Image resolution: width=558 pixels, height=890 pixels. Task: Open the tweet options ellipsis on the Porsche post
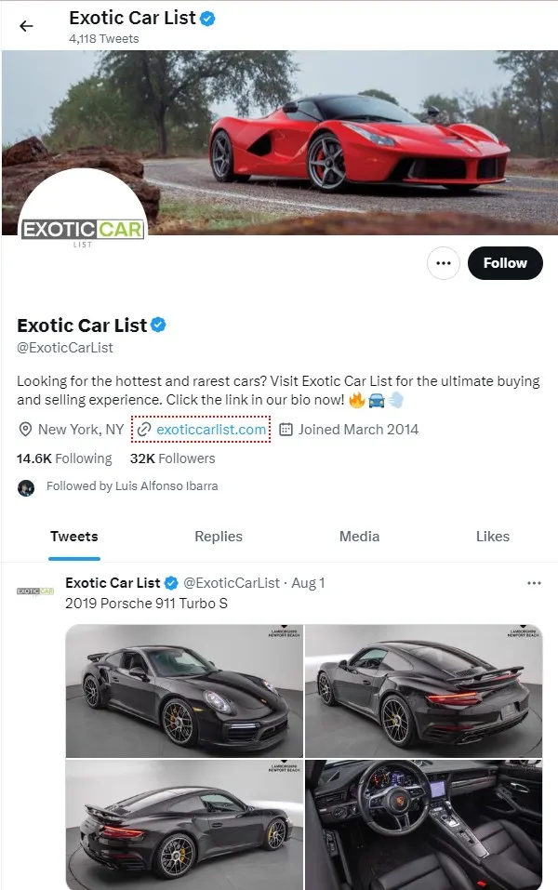click(535, 583)
